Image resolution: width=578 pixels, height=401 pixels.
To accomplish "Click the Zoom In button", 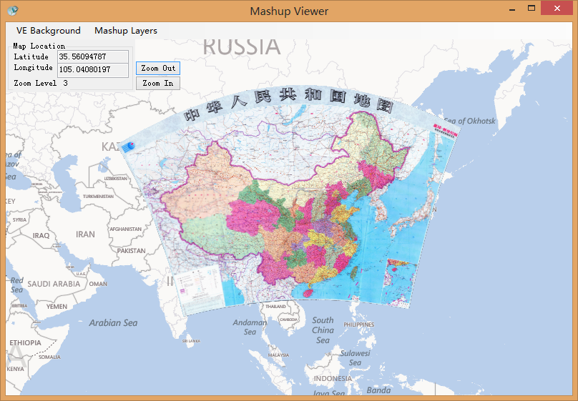I will coord(158,83).
